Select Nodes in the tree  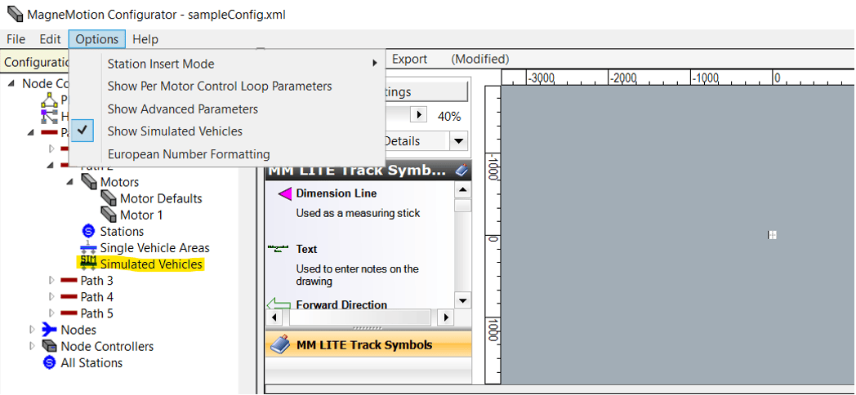78,330
